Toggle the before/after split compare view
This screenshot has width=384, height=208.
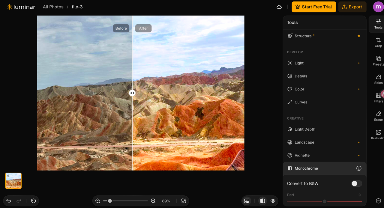262,201
